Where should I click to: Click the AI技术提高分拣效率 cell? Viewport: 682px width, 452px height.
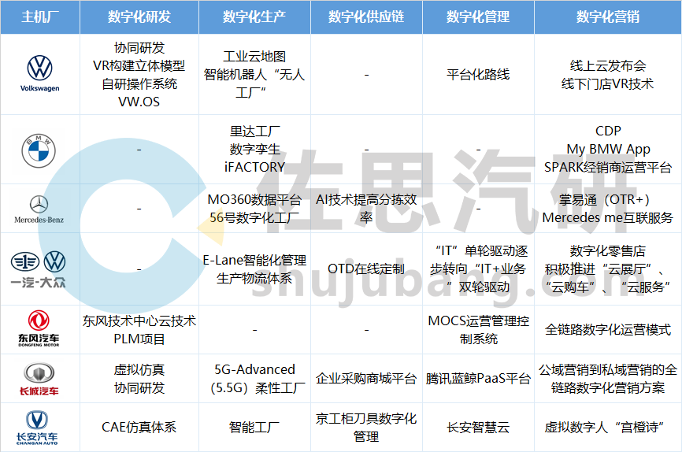point(366,209)
